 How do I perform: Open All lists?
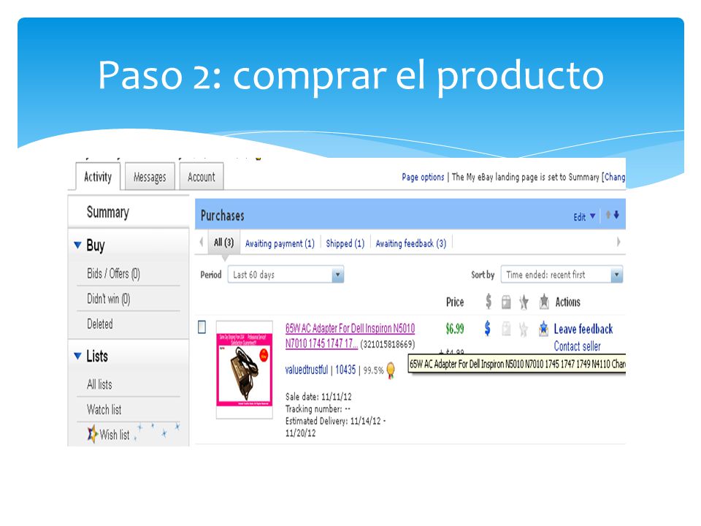tap(100, 384)
